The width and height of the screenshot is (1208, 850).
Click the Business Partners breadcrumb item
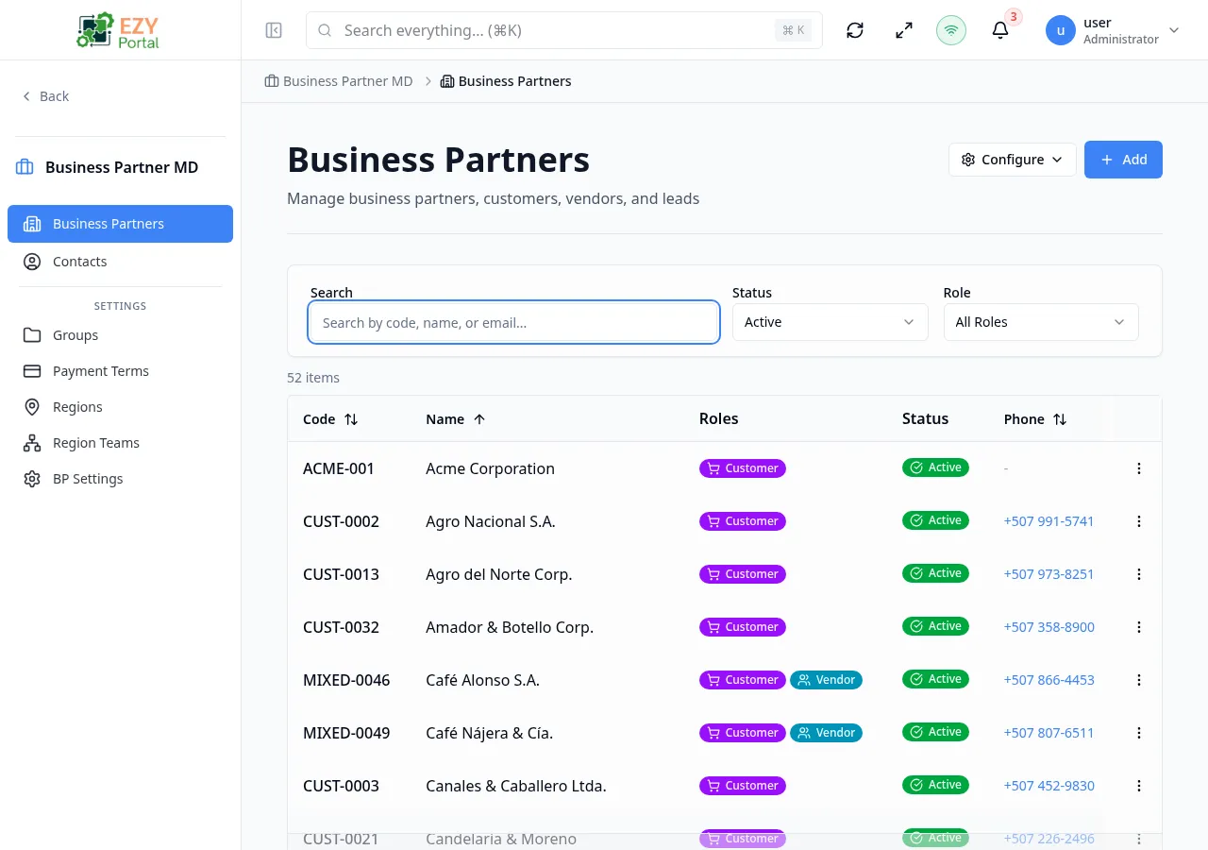pos(506,81)
